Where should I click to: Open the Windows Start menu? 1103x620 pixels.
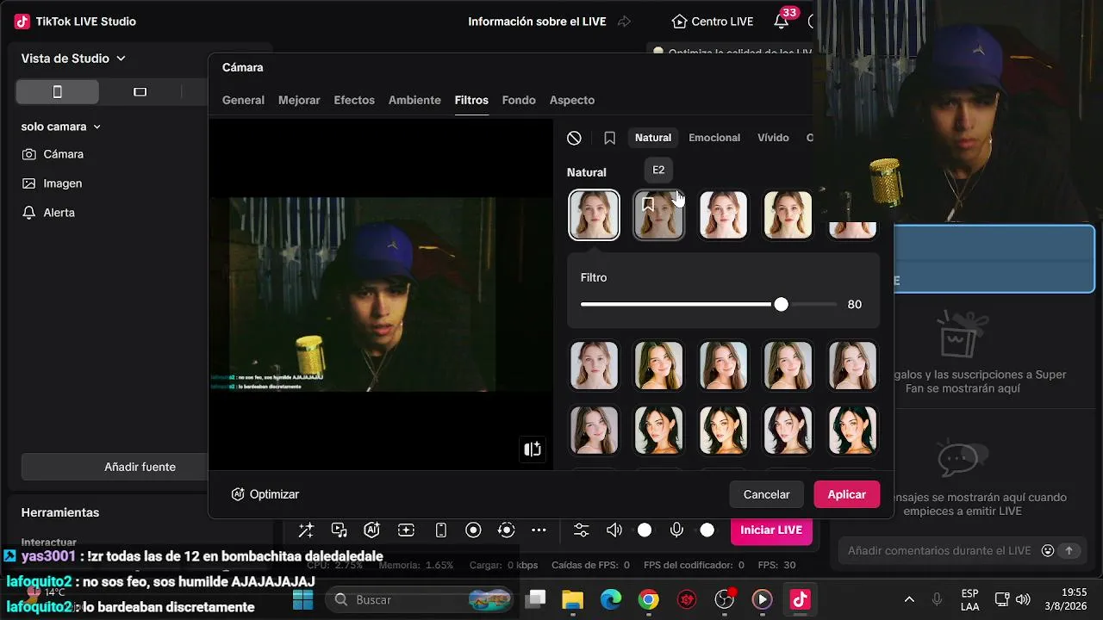tap(303, 599)
